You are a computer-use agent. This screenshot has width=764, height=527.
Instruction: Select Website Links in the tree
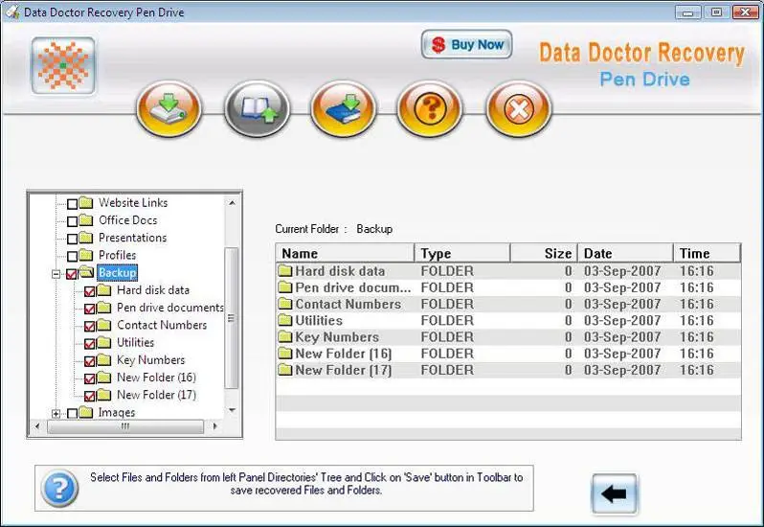[x=133, y=202]
